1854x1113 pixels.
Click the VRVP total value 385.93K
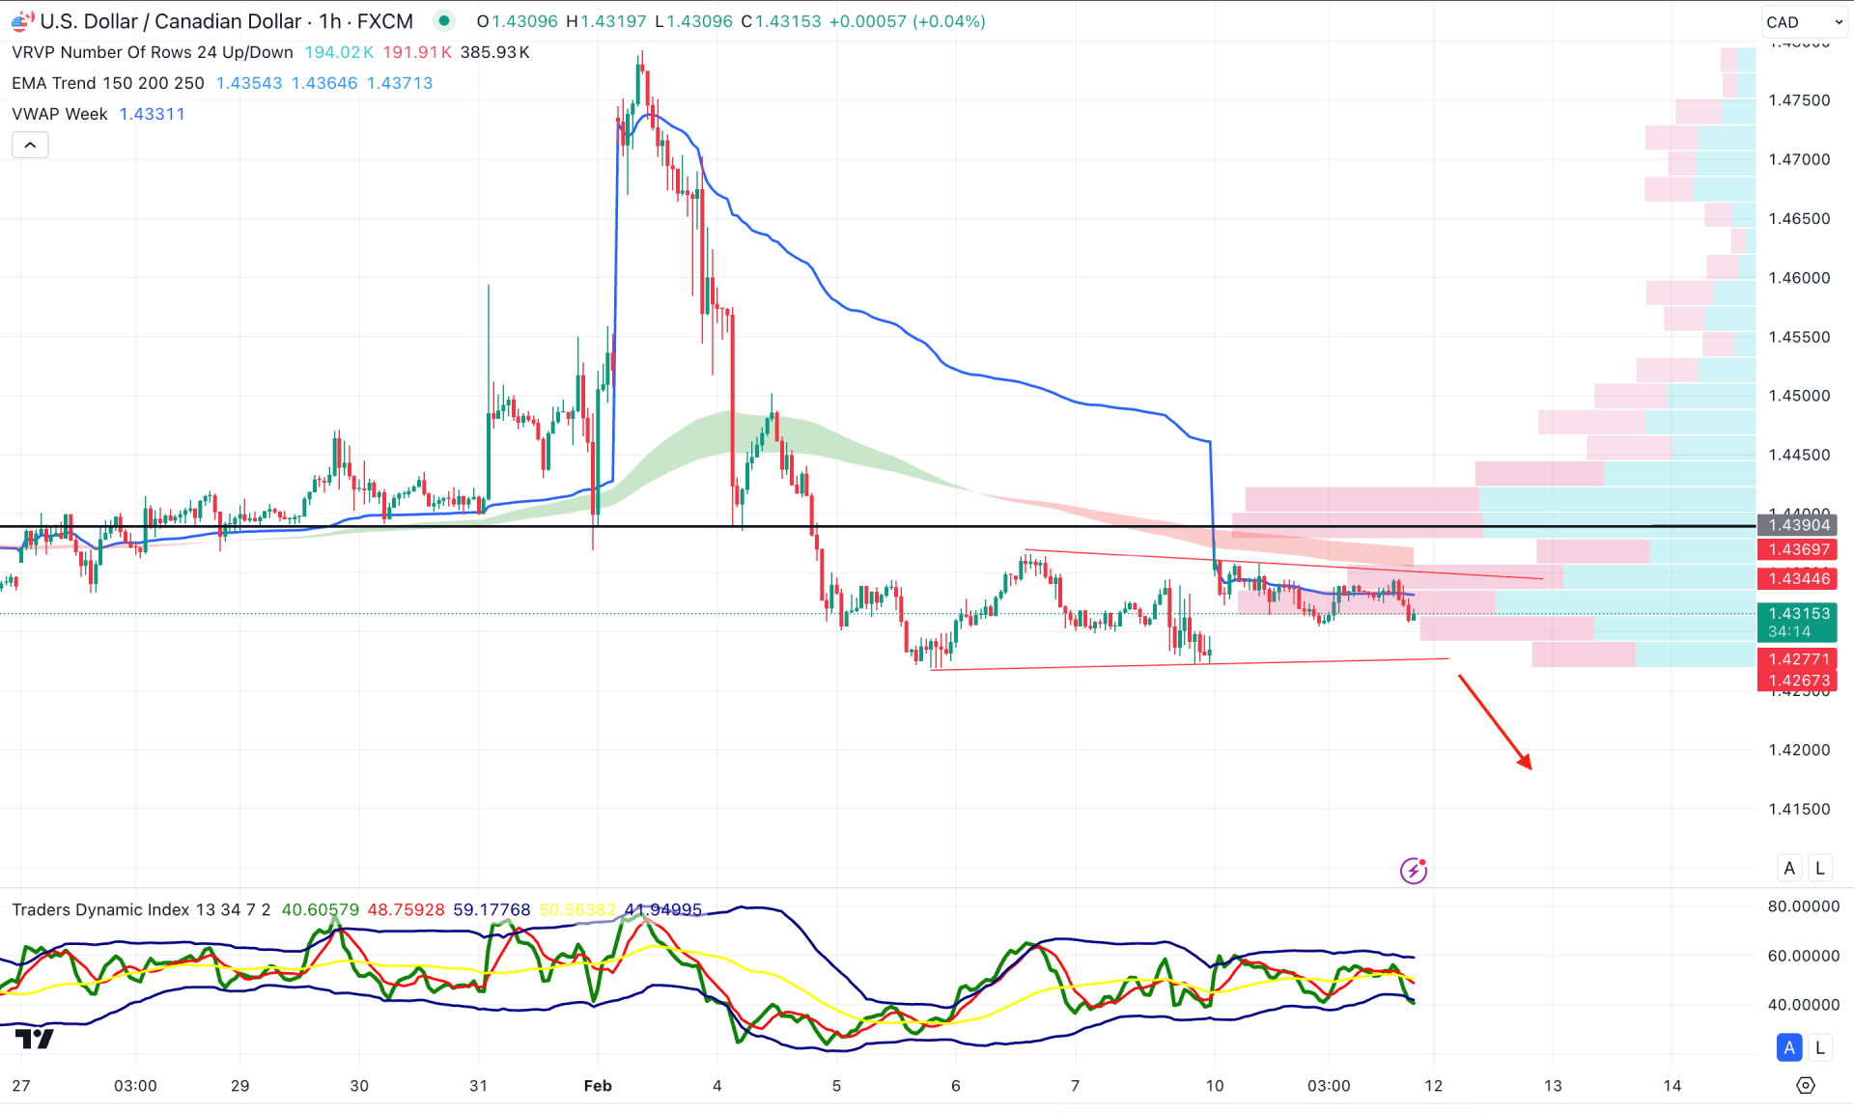click(494, 52)
